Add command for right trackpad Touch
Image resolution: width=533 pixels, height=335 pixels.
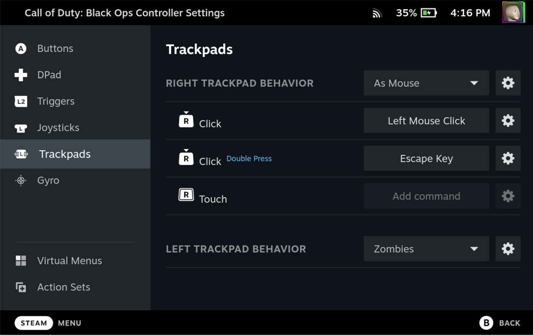[426, 196]
